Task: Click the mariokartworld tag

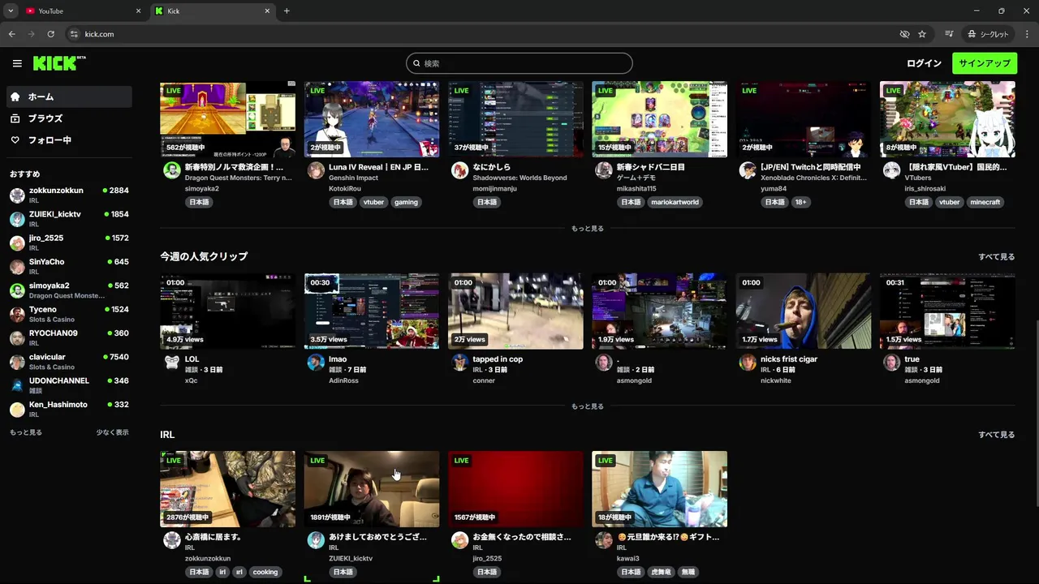Action: [675, 202]
